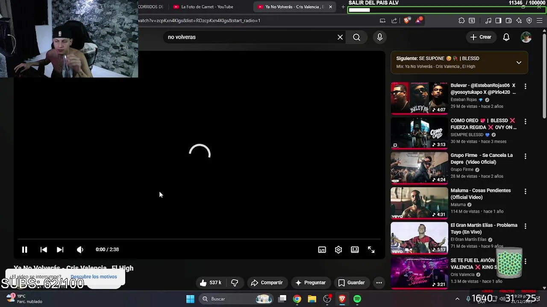
Task: Click the Compartir share button
Action: [267, 283]
